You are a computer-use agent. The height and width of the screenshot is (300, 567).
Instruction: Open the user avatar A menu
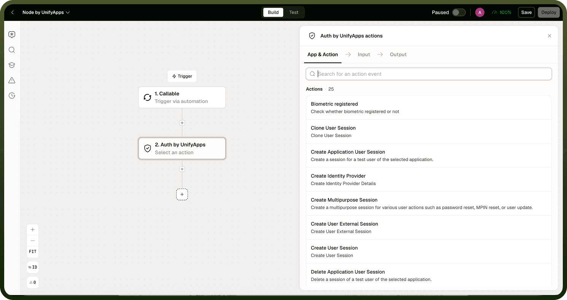[480, 13]
